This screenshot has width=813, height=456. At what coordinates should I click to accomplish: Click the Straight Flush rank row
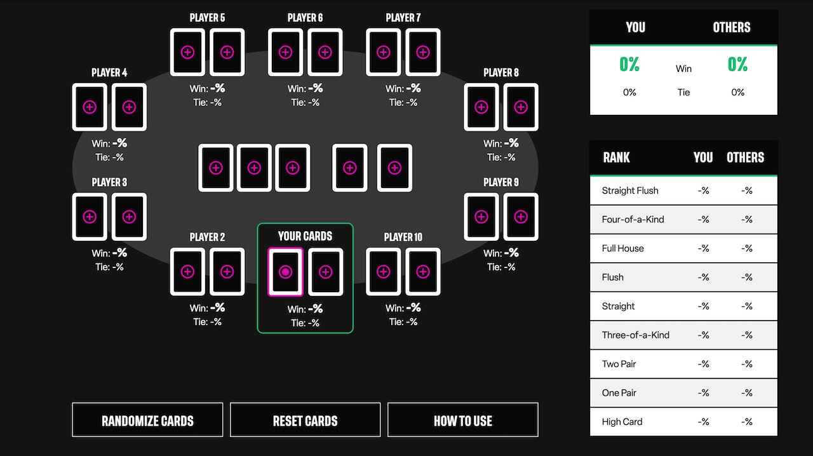[683, 191]
